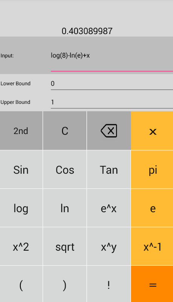Tap the Tan function key
This screenshot has width=173, height=302.
coord(109,169)
